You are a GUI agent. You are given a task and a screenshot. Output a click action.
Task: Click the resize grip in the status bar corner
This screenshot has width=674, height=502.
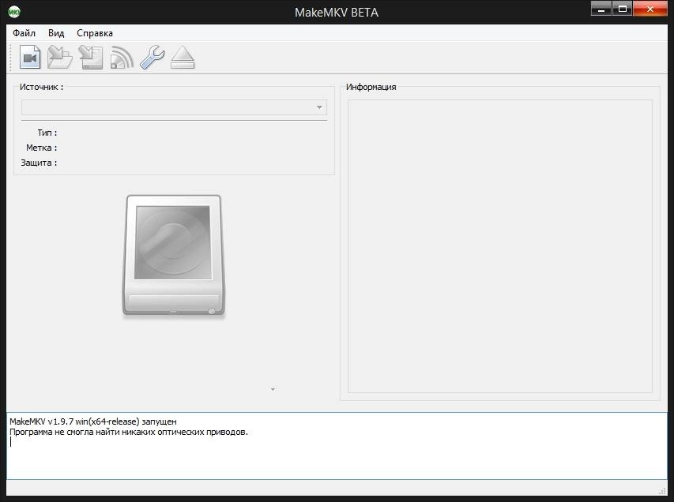[x=662, y=491]
